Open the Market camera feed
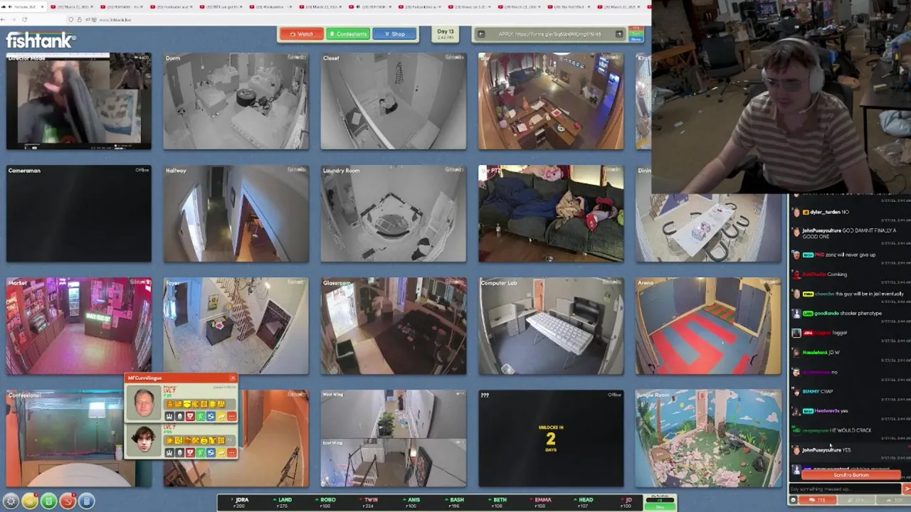911x512 pixels. pos(79,326)
